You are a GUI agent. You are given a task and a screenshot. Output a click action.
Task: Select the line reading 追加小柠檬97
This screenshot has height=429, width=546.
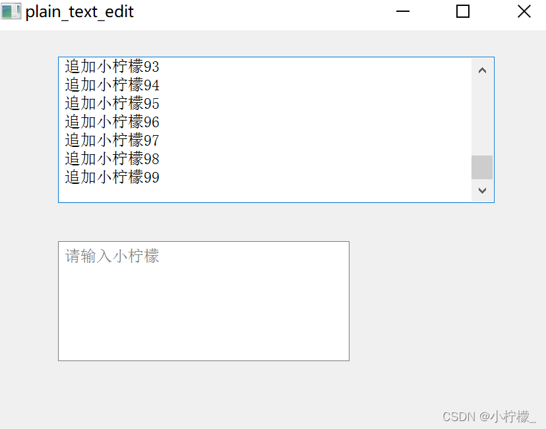coord(111,140)
